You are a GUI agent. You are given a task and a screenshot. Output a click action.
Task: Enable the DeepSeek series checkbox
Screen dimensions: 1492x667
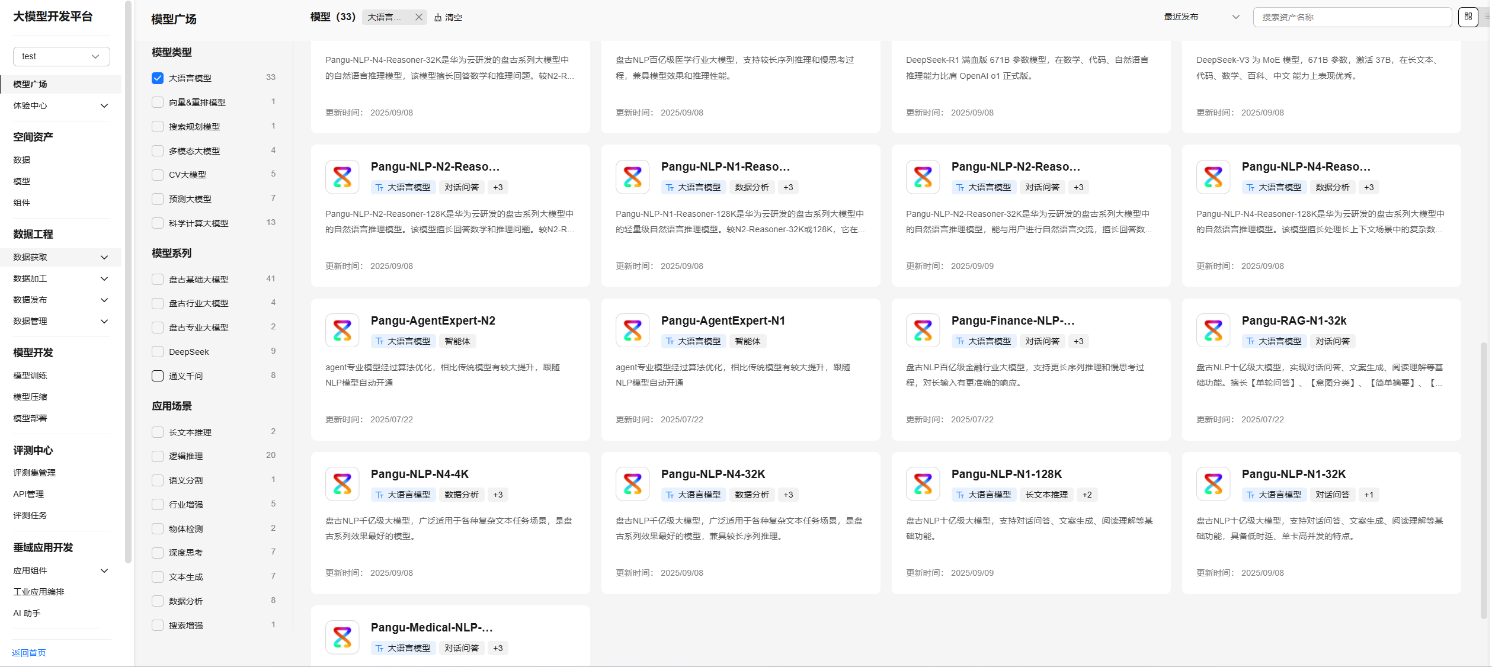point(158,352)
